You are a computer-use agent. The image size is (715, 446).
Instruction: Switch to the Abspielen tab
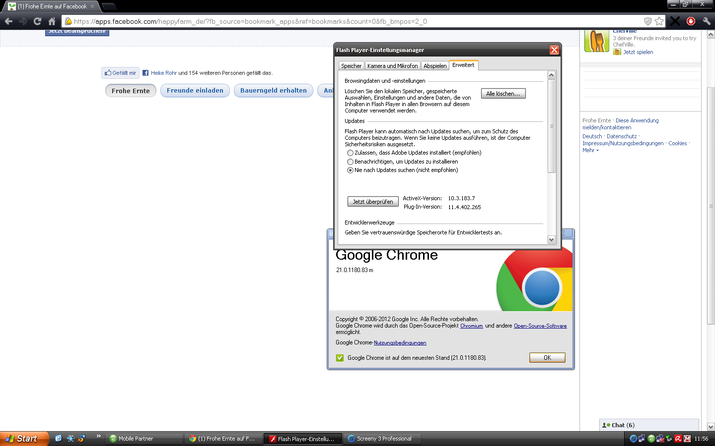(x=435, y=66)
